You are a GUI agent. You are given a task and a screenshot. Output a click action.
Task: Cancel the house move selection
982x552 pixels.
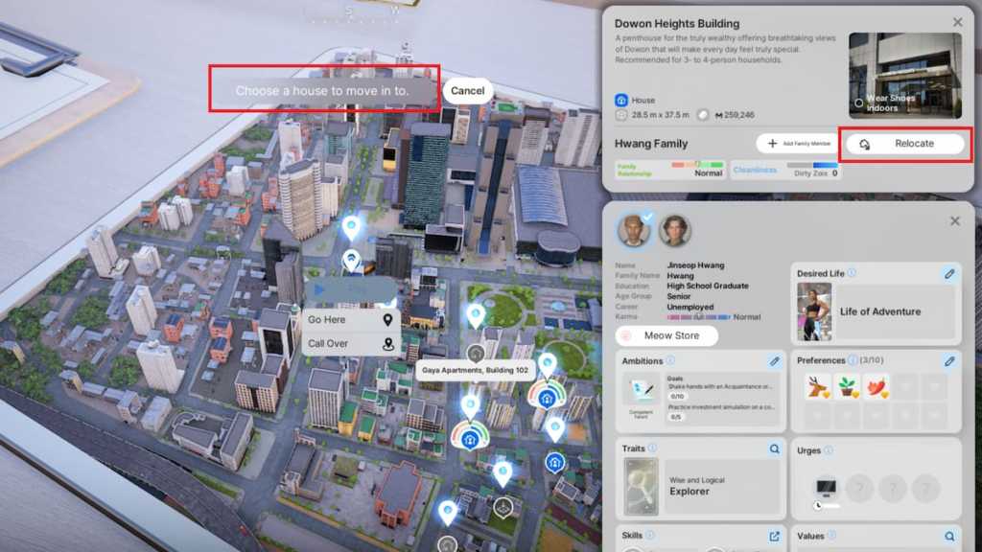coord(467,91)
